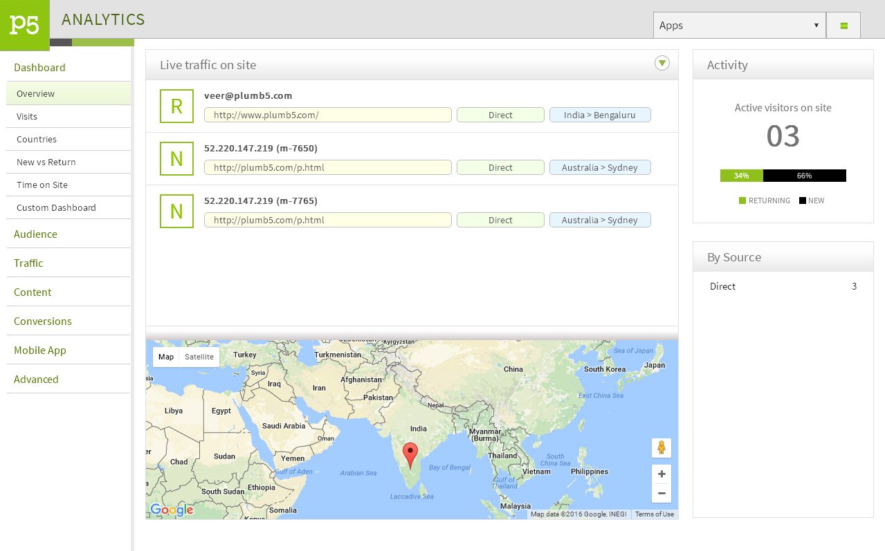885x551 pixels.
Task: Zoom out on the map
Action: click(x=662, y=494)
